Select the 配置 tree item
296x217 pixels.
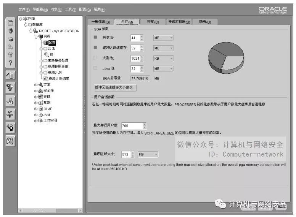pyautogui.click(x=52, y=43)
